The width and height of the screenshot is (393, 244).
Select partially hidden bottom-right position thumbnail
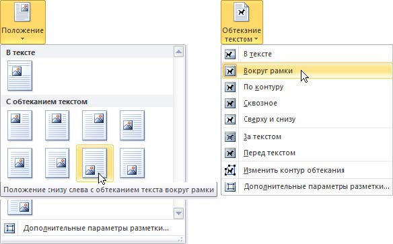[20, 207]
